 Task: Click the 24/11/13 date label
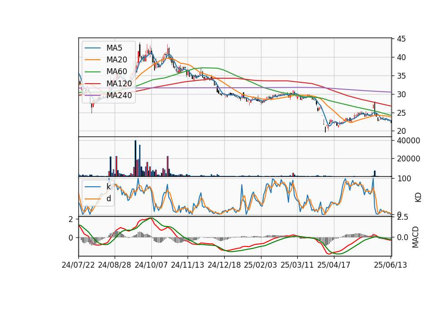pos(188,265)
